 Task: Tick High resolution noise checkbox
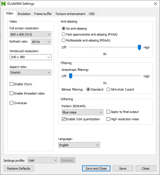coord(108,119)
